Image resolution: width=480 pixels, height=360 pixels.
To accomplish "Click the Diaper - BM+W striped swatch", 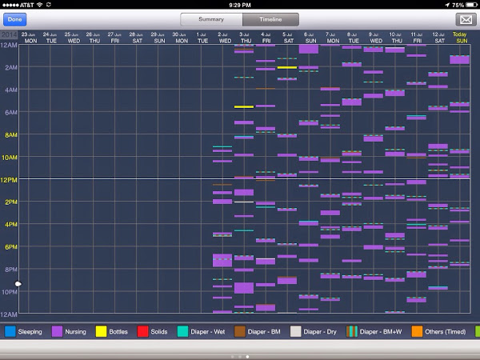I will (352, 331).
